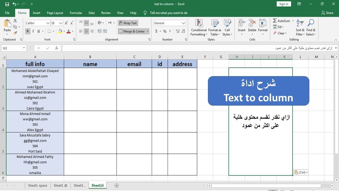Click the Insert Function fx icon
The width and height of the screenshot is (339, 191).
57,48
